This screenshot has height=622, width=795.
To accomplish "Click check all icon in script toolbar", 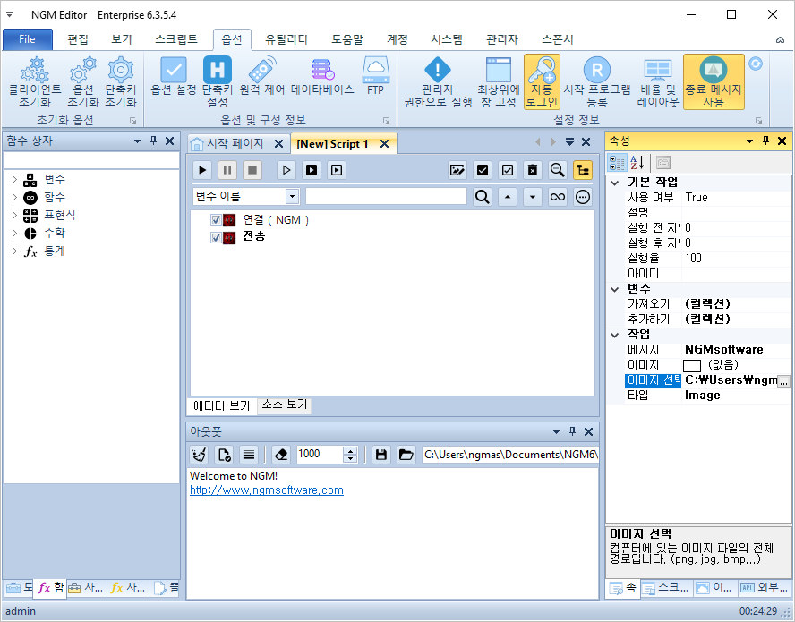I will (x=483, y=170).
